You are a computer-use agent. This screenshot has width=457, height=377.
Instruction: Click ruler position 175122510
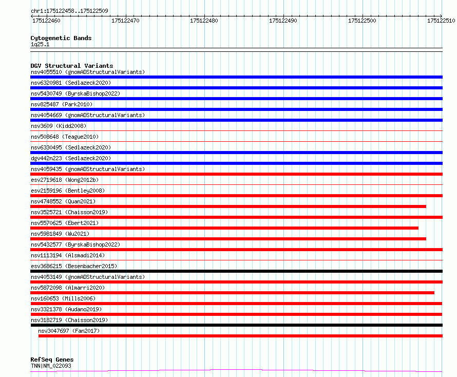click(441, 21)
